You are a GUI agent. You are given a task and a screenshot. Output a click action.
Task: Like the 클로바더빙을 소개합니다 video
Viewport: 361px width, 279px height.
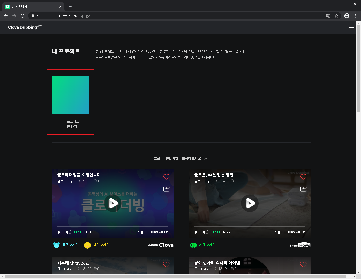coord(166,177)
